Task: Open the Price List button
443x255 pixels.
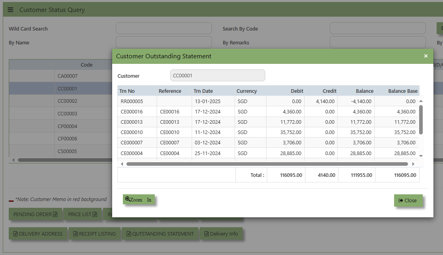Action: (x=82, y=215)
